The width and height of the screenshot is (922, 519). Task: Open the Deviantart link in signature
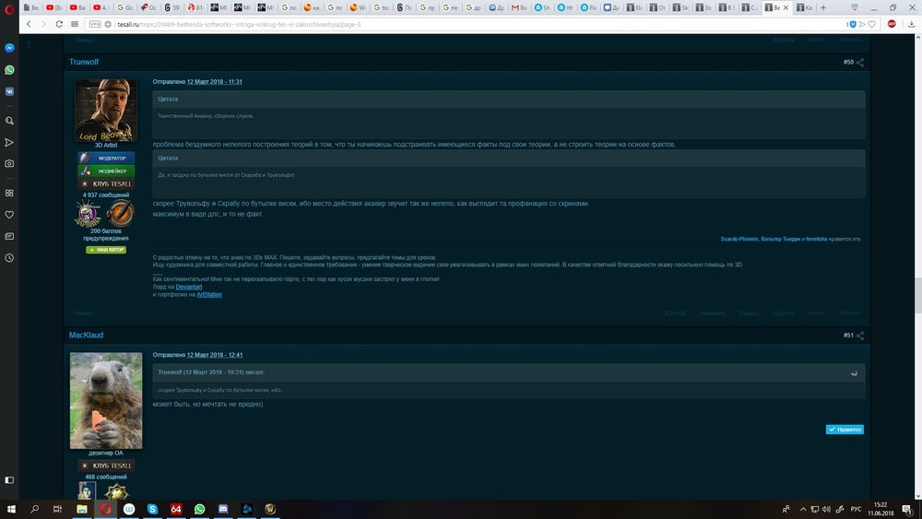[189, 287]
